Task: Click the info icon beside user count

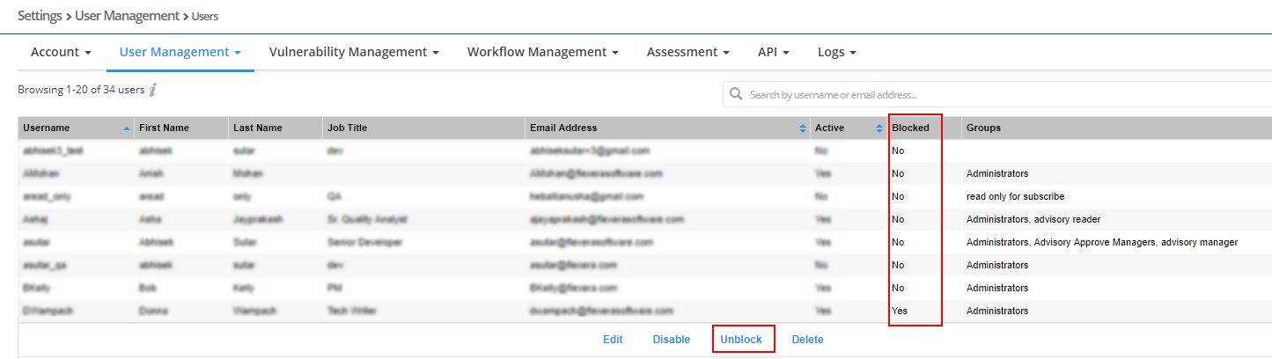Action: tap(153, 89)
